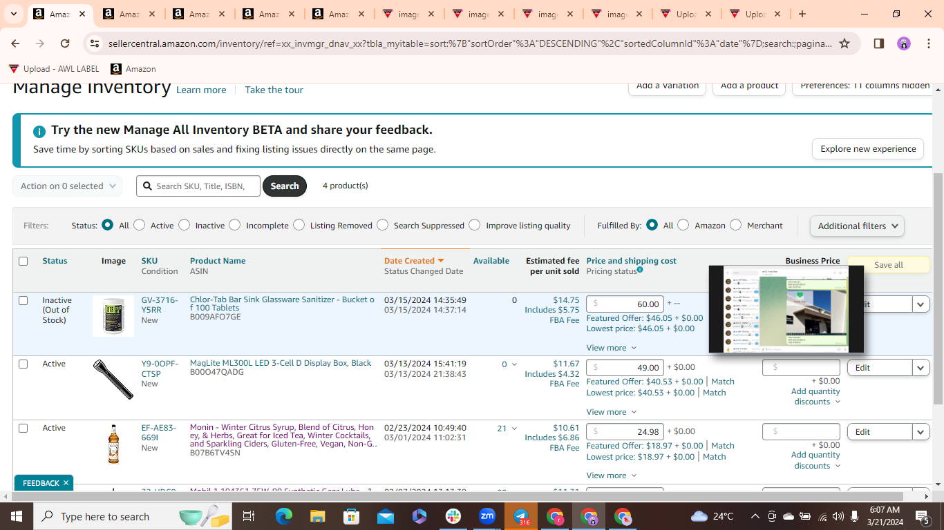Open Microsoft Store from the taskbar

352,516
